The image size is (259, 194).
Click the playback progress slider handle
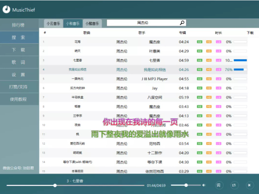(x=55, y=185)
